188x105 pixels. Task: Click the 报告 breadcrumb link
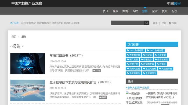(24, 37)
